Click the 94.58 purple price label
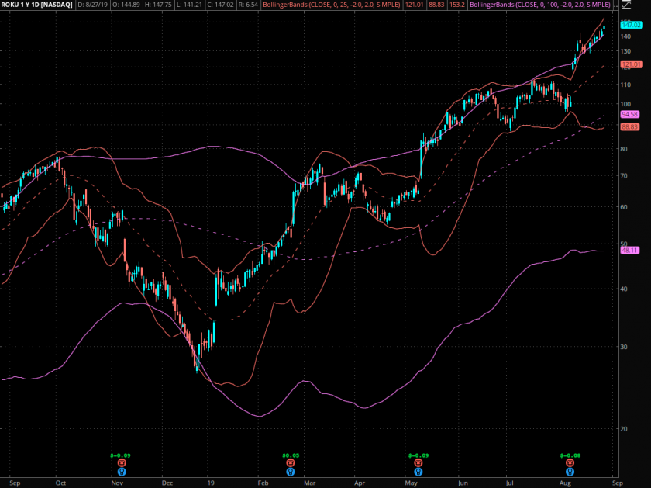Viewport: 651px width, 488px height. point(629,114)
